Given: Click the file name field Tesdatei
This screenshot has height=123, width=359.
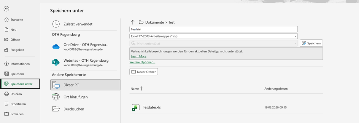Looking at the screenshot, I should click(214, 29).
